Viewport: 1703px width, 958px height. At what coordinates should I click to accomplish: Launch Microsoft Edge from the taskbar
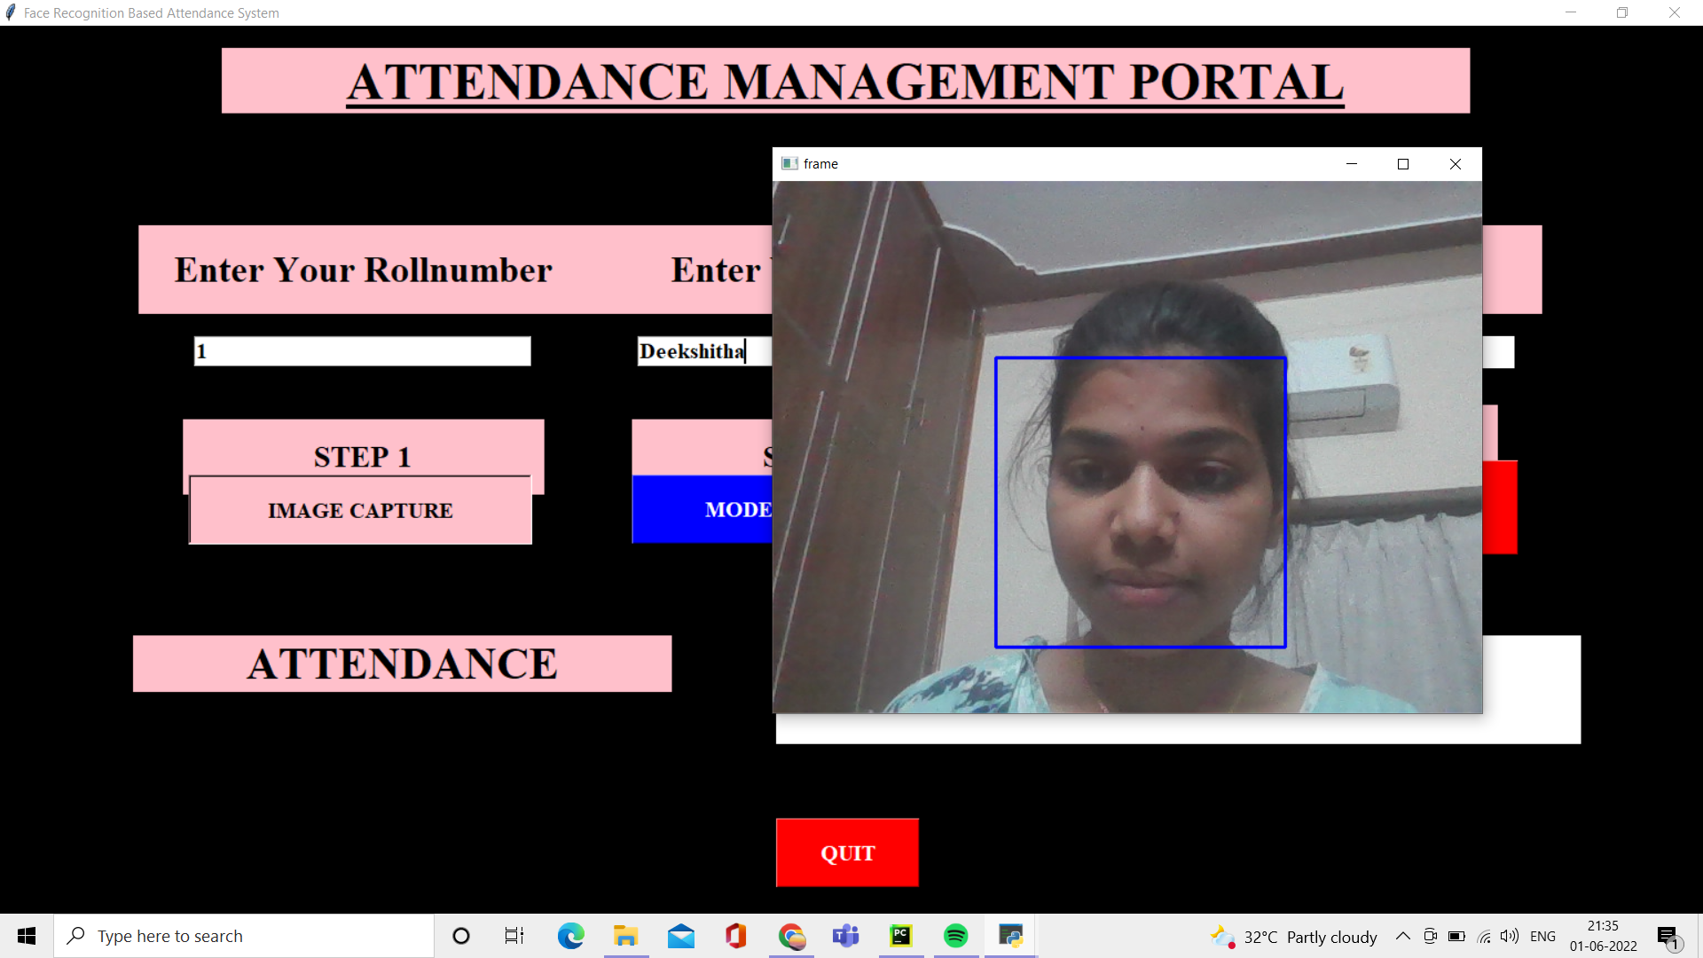[570, 936]
